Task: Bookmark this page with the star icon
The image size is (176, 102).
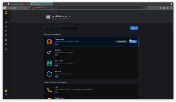Action: [x=145, y=8]
